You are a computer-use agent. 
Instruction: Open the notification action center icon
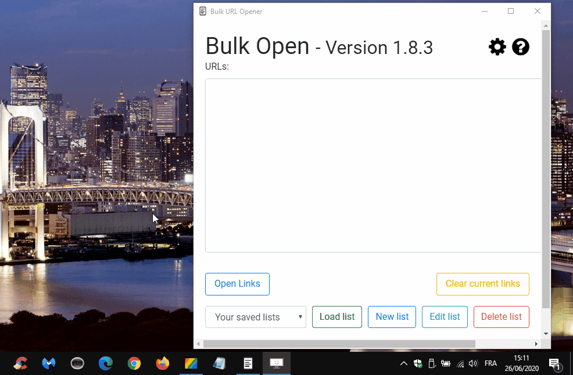point(555,363)
